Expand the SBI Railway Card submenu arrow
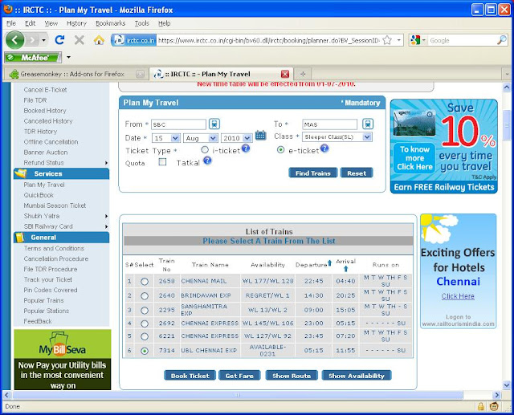 [x=106, y=226]
